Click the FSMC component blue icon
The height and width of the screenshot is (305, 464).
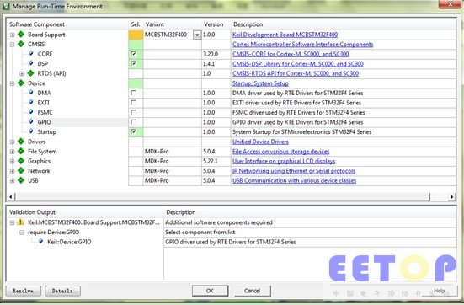31,112
